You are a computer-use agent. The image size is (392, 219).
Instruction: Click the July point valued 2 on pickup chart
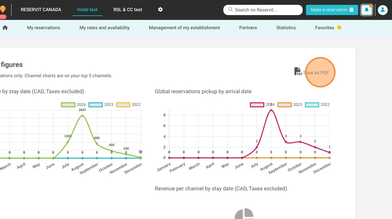(x=257, y=147)
